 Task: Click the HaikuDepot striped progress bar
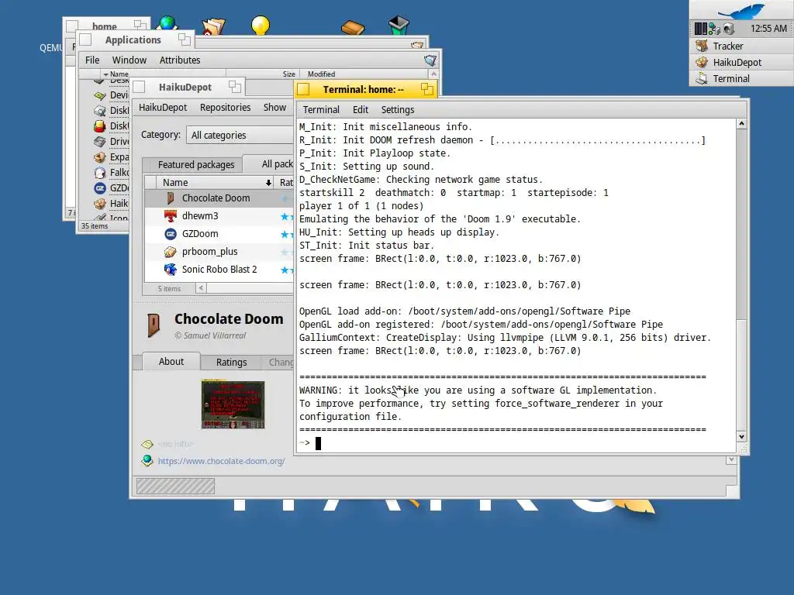175,487
